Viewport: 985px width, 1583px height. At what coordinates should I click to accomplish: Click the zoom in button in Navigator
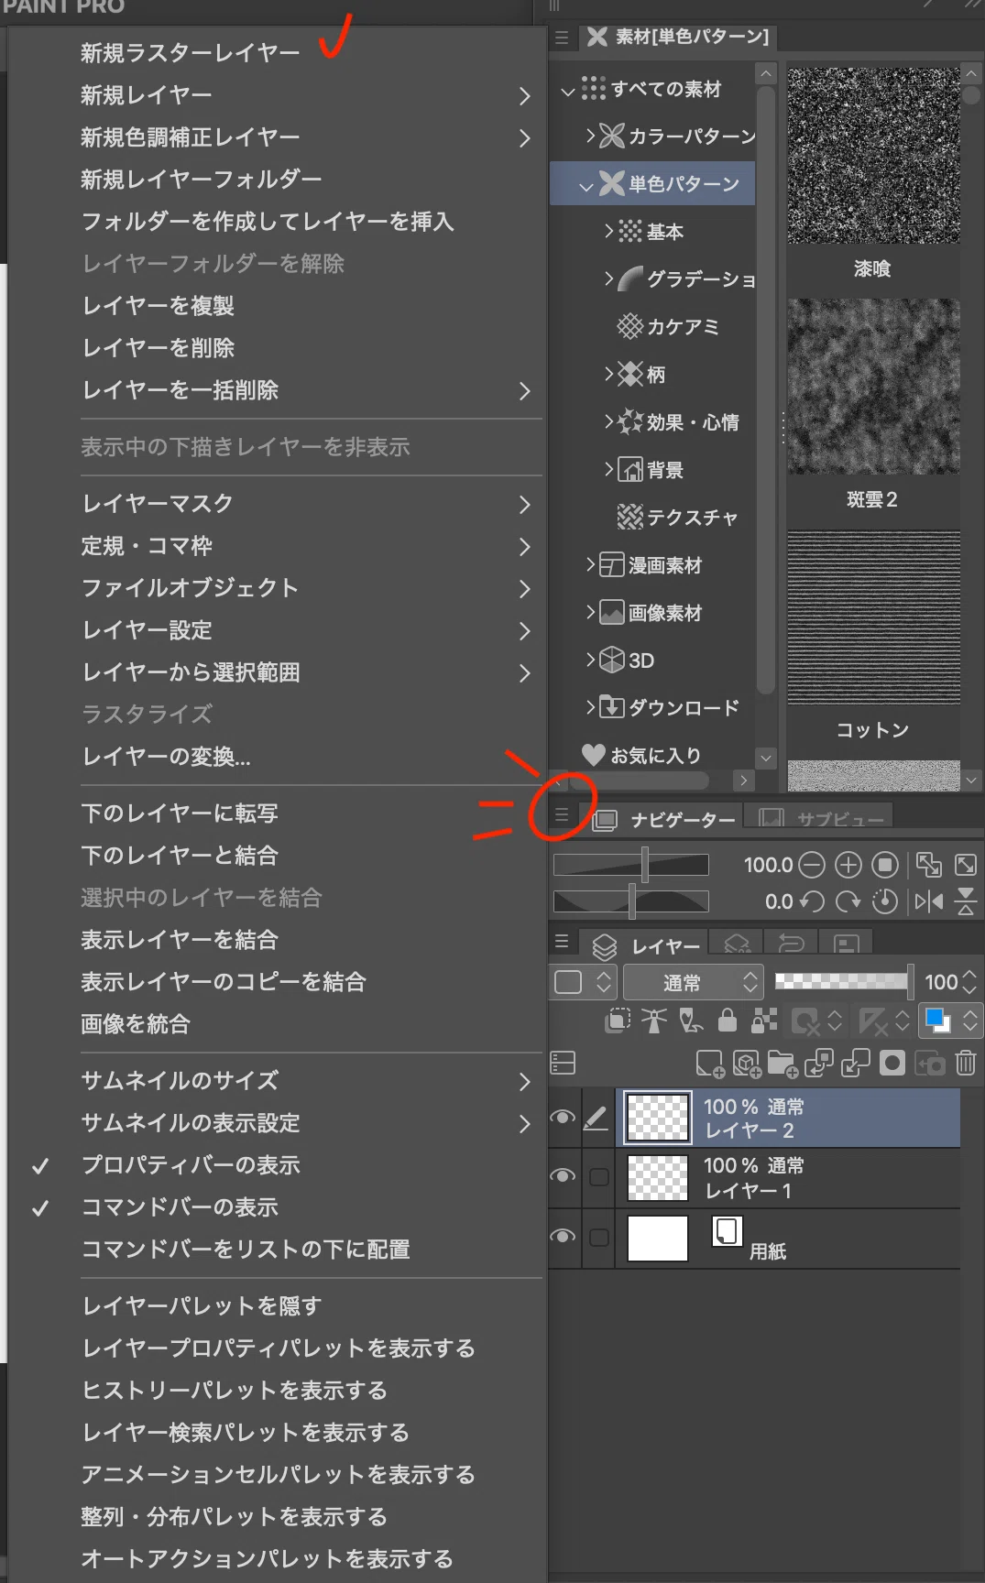(848, 865)
